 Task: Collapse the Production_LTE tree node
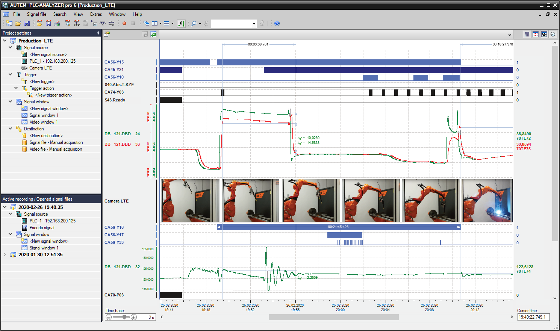pos(5,41)
